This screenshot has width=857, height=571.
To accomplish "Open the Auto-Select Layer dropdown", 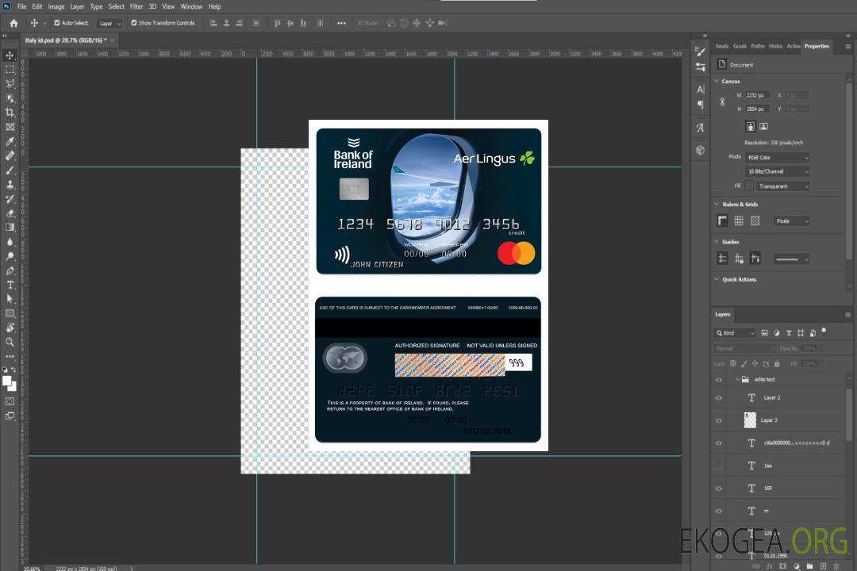I will click(110, 23).
